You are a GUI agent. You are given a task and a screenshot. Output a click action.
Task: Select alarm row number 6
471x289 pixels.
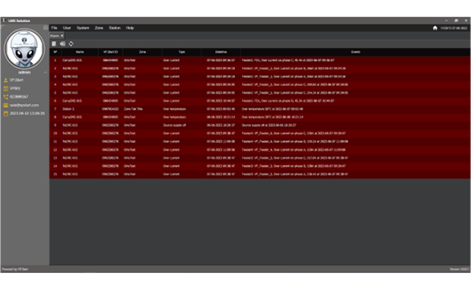pos(260,100)
